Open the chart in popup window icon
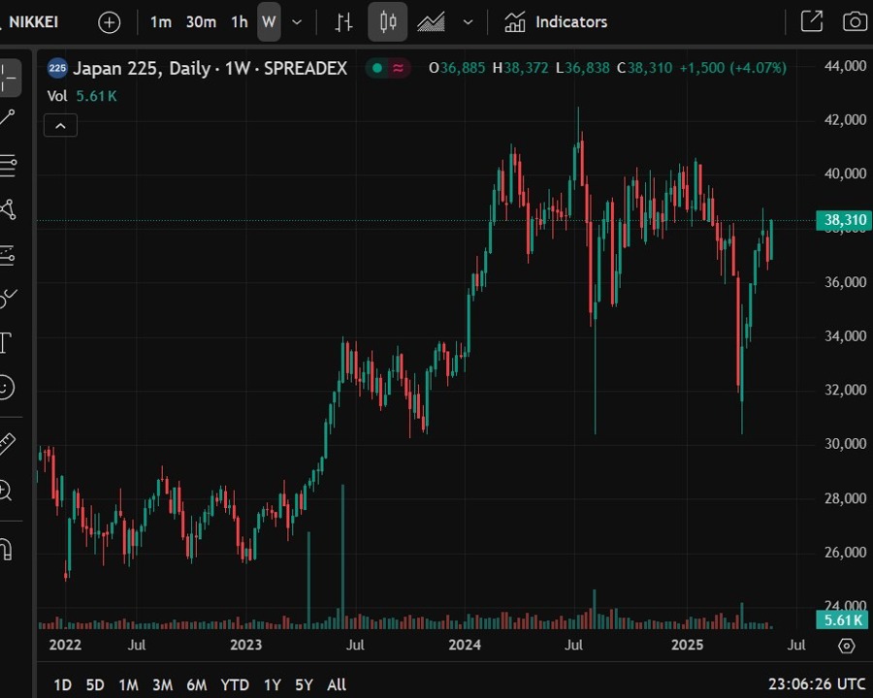873x698 pixels. (x=811, y=21)
